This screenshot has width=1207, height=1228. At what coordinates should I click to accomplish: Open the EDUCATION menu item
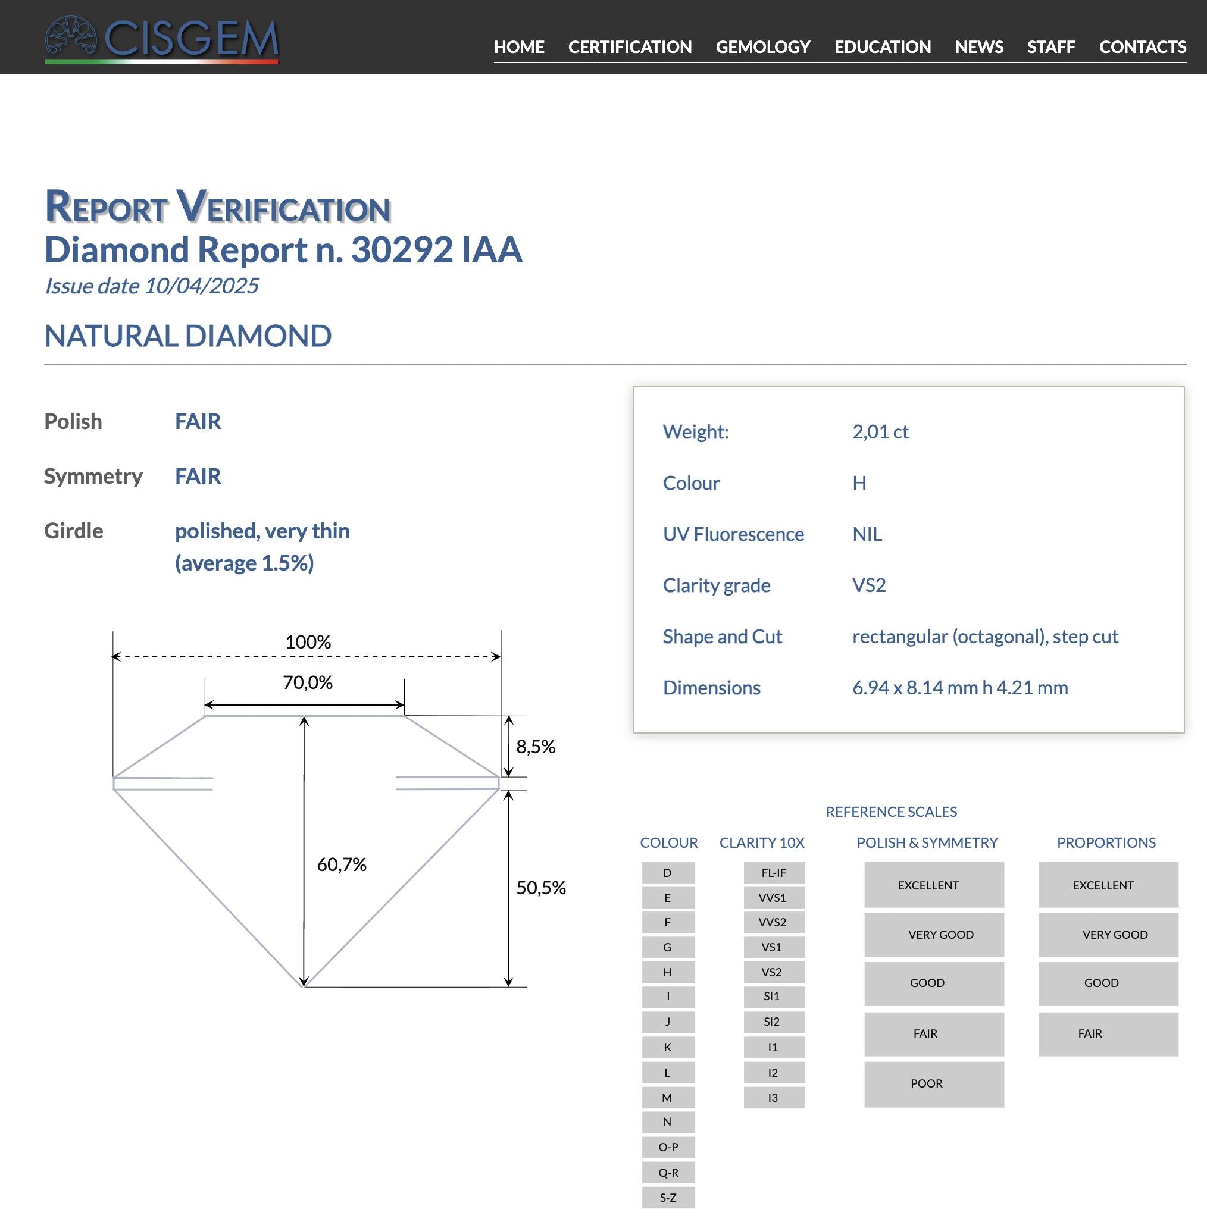coord(882,47)
